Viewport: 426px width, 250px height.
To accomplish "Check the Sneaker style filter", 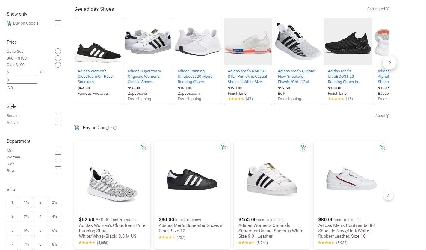I will coord(58,115).
